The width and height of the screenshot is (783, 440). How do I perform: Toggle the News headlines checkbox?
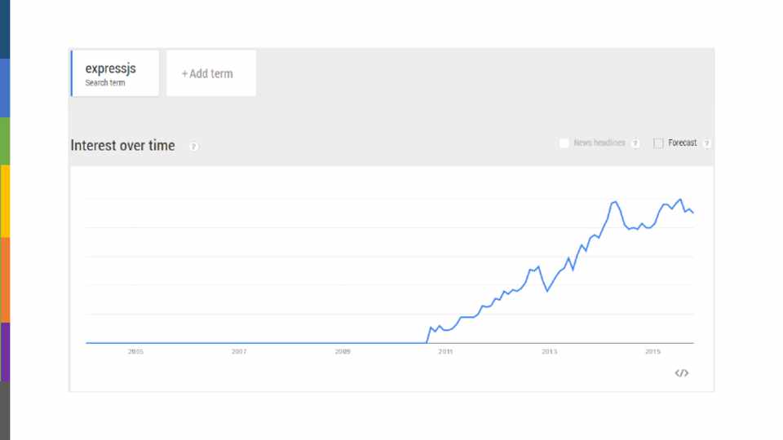564,143
